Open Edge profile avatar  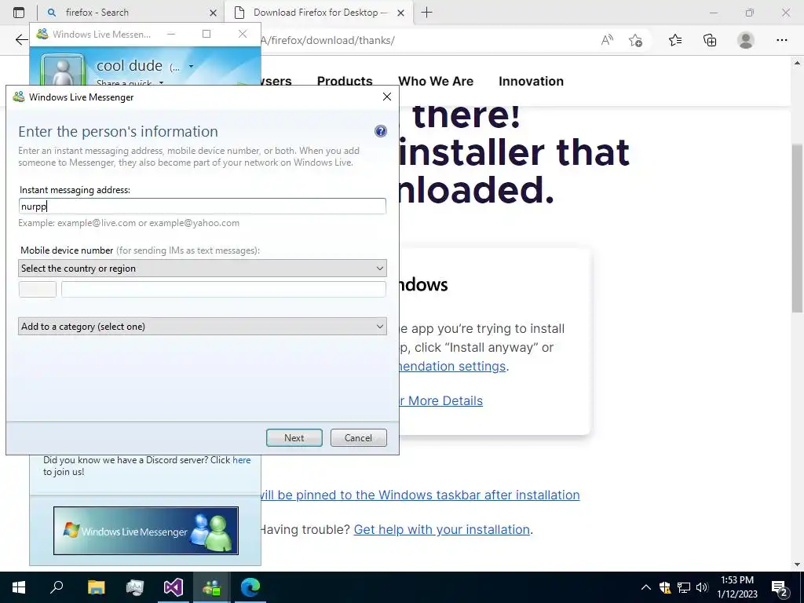pos(746,40)
